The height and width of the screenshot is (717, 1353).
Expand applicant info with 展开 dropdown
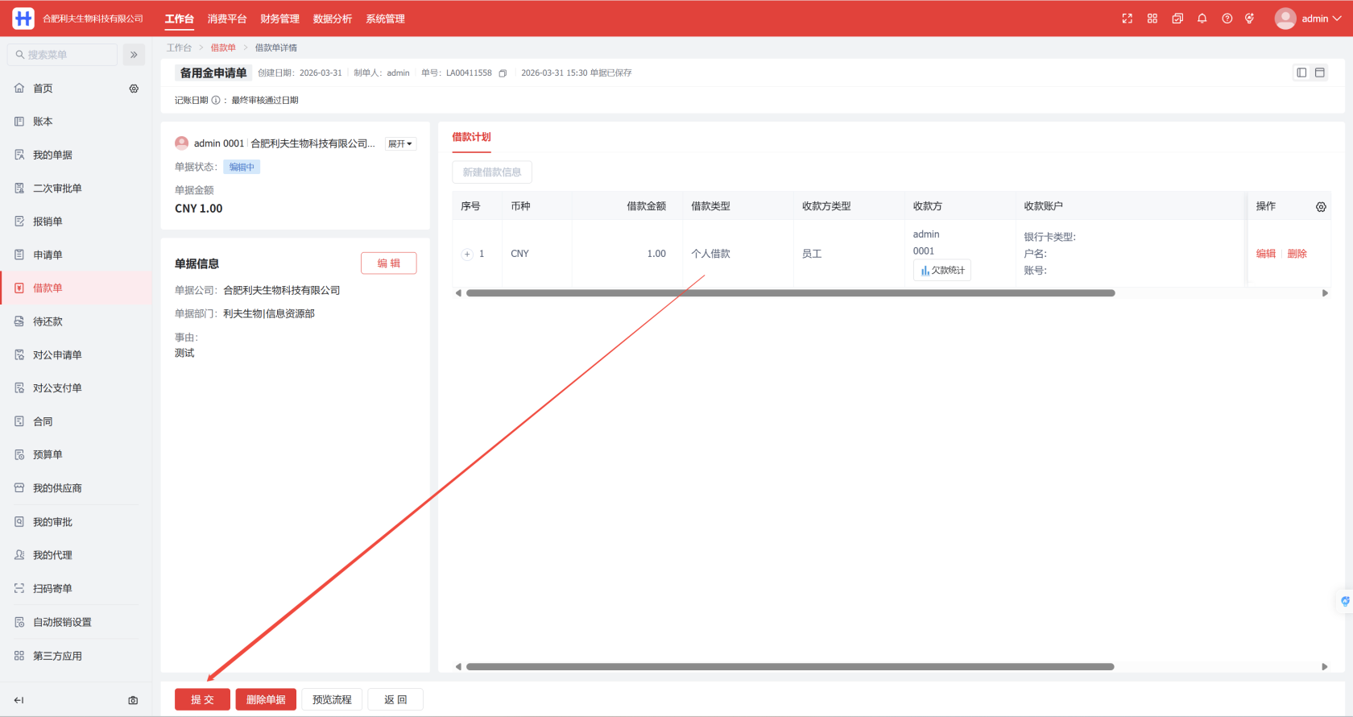pos(399,144)
